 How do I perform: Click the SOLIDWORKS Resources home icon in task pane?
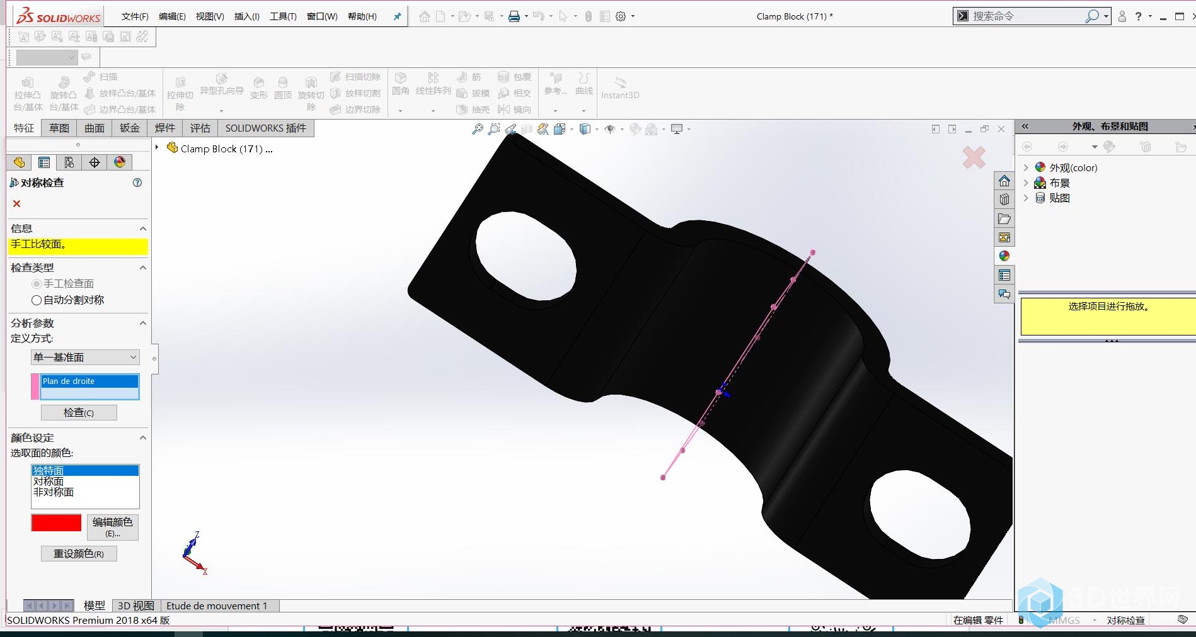1004,181
